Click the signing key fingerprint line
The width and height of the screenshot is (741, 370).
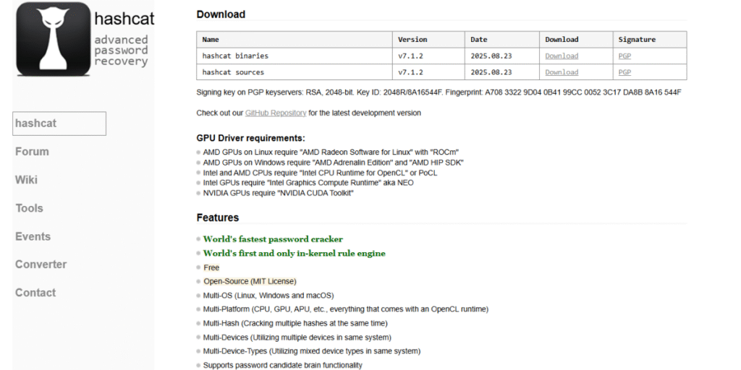pyautogui.click(x=439, y=92)
